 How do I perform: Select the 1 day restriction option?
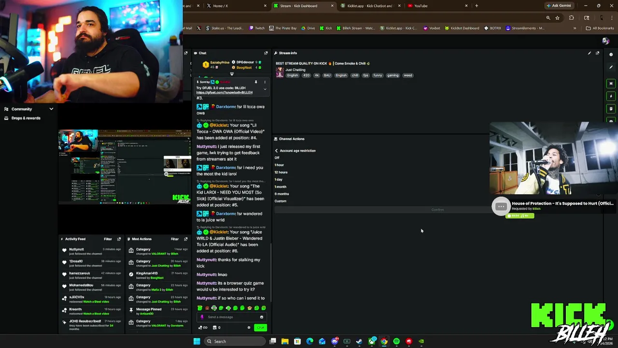click(x=279, y=179)
